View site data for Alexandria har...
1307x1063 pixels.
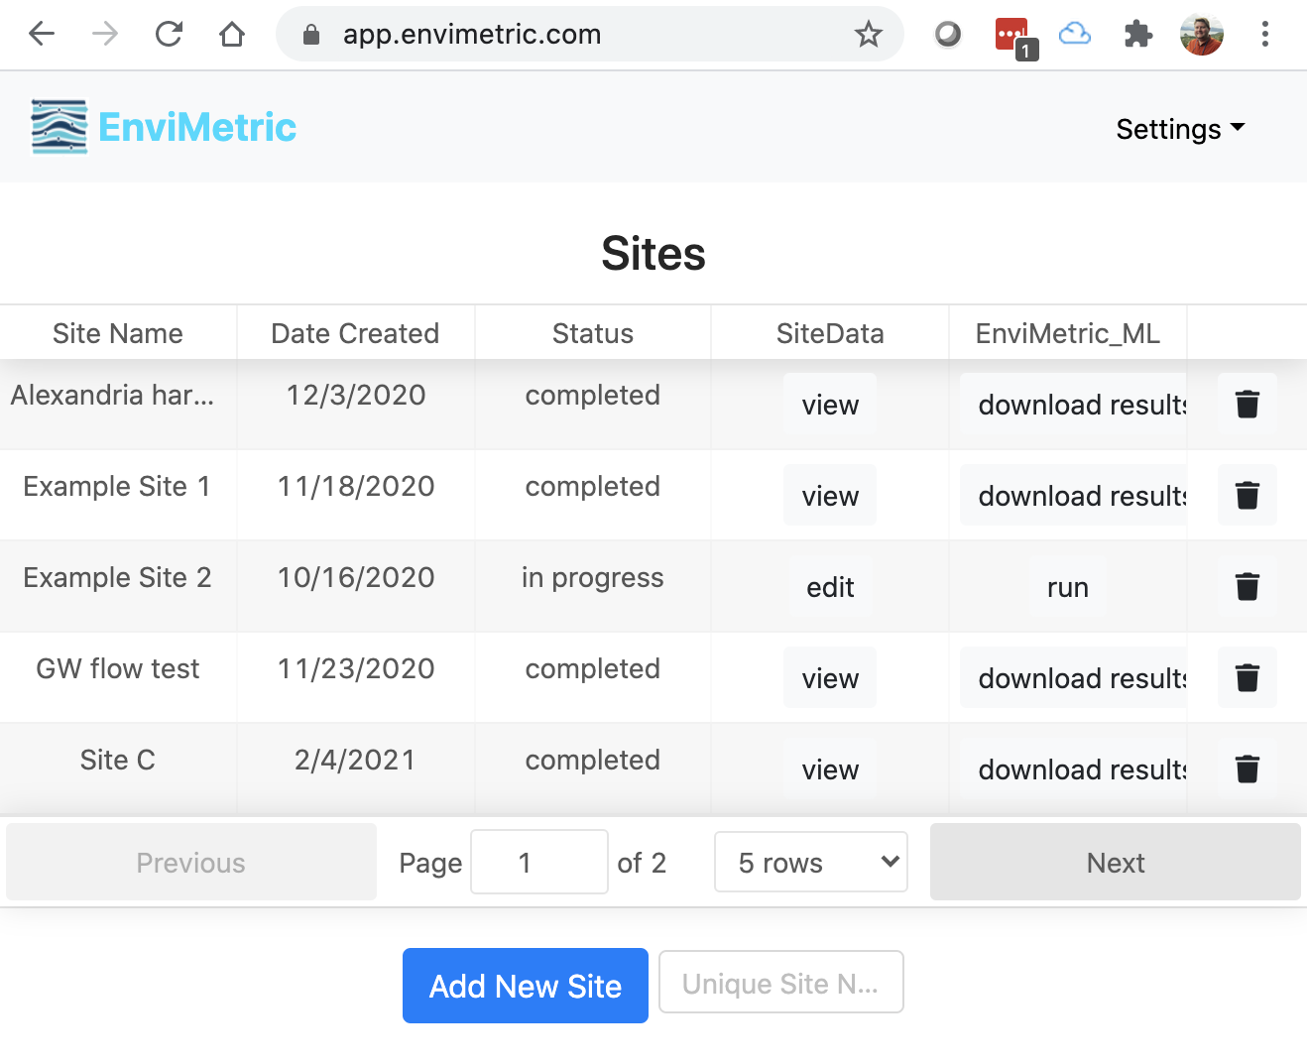pyautogui.click(x=830, y=404)
